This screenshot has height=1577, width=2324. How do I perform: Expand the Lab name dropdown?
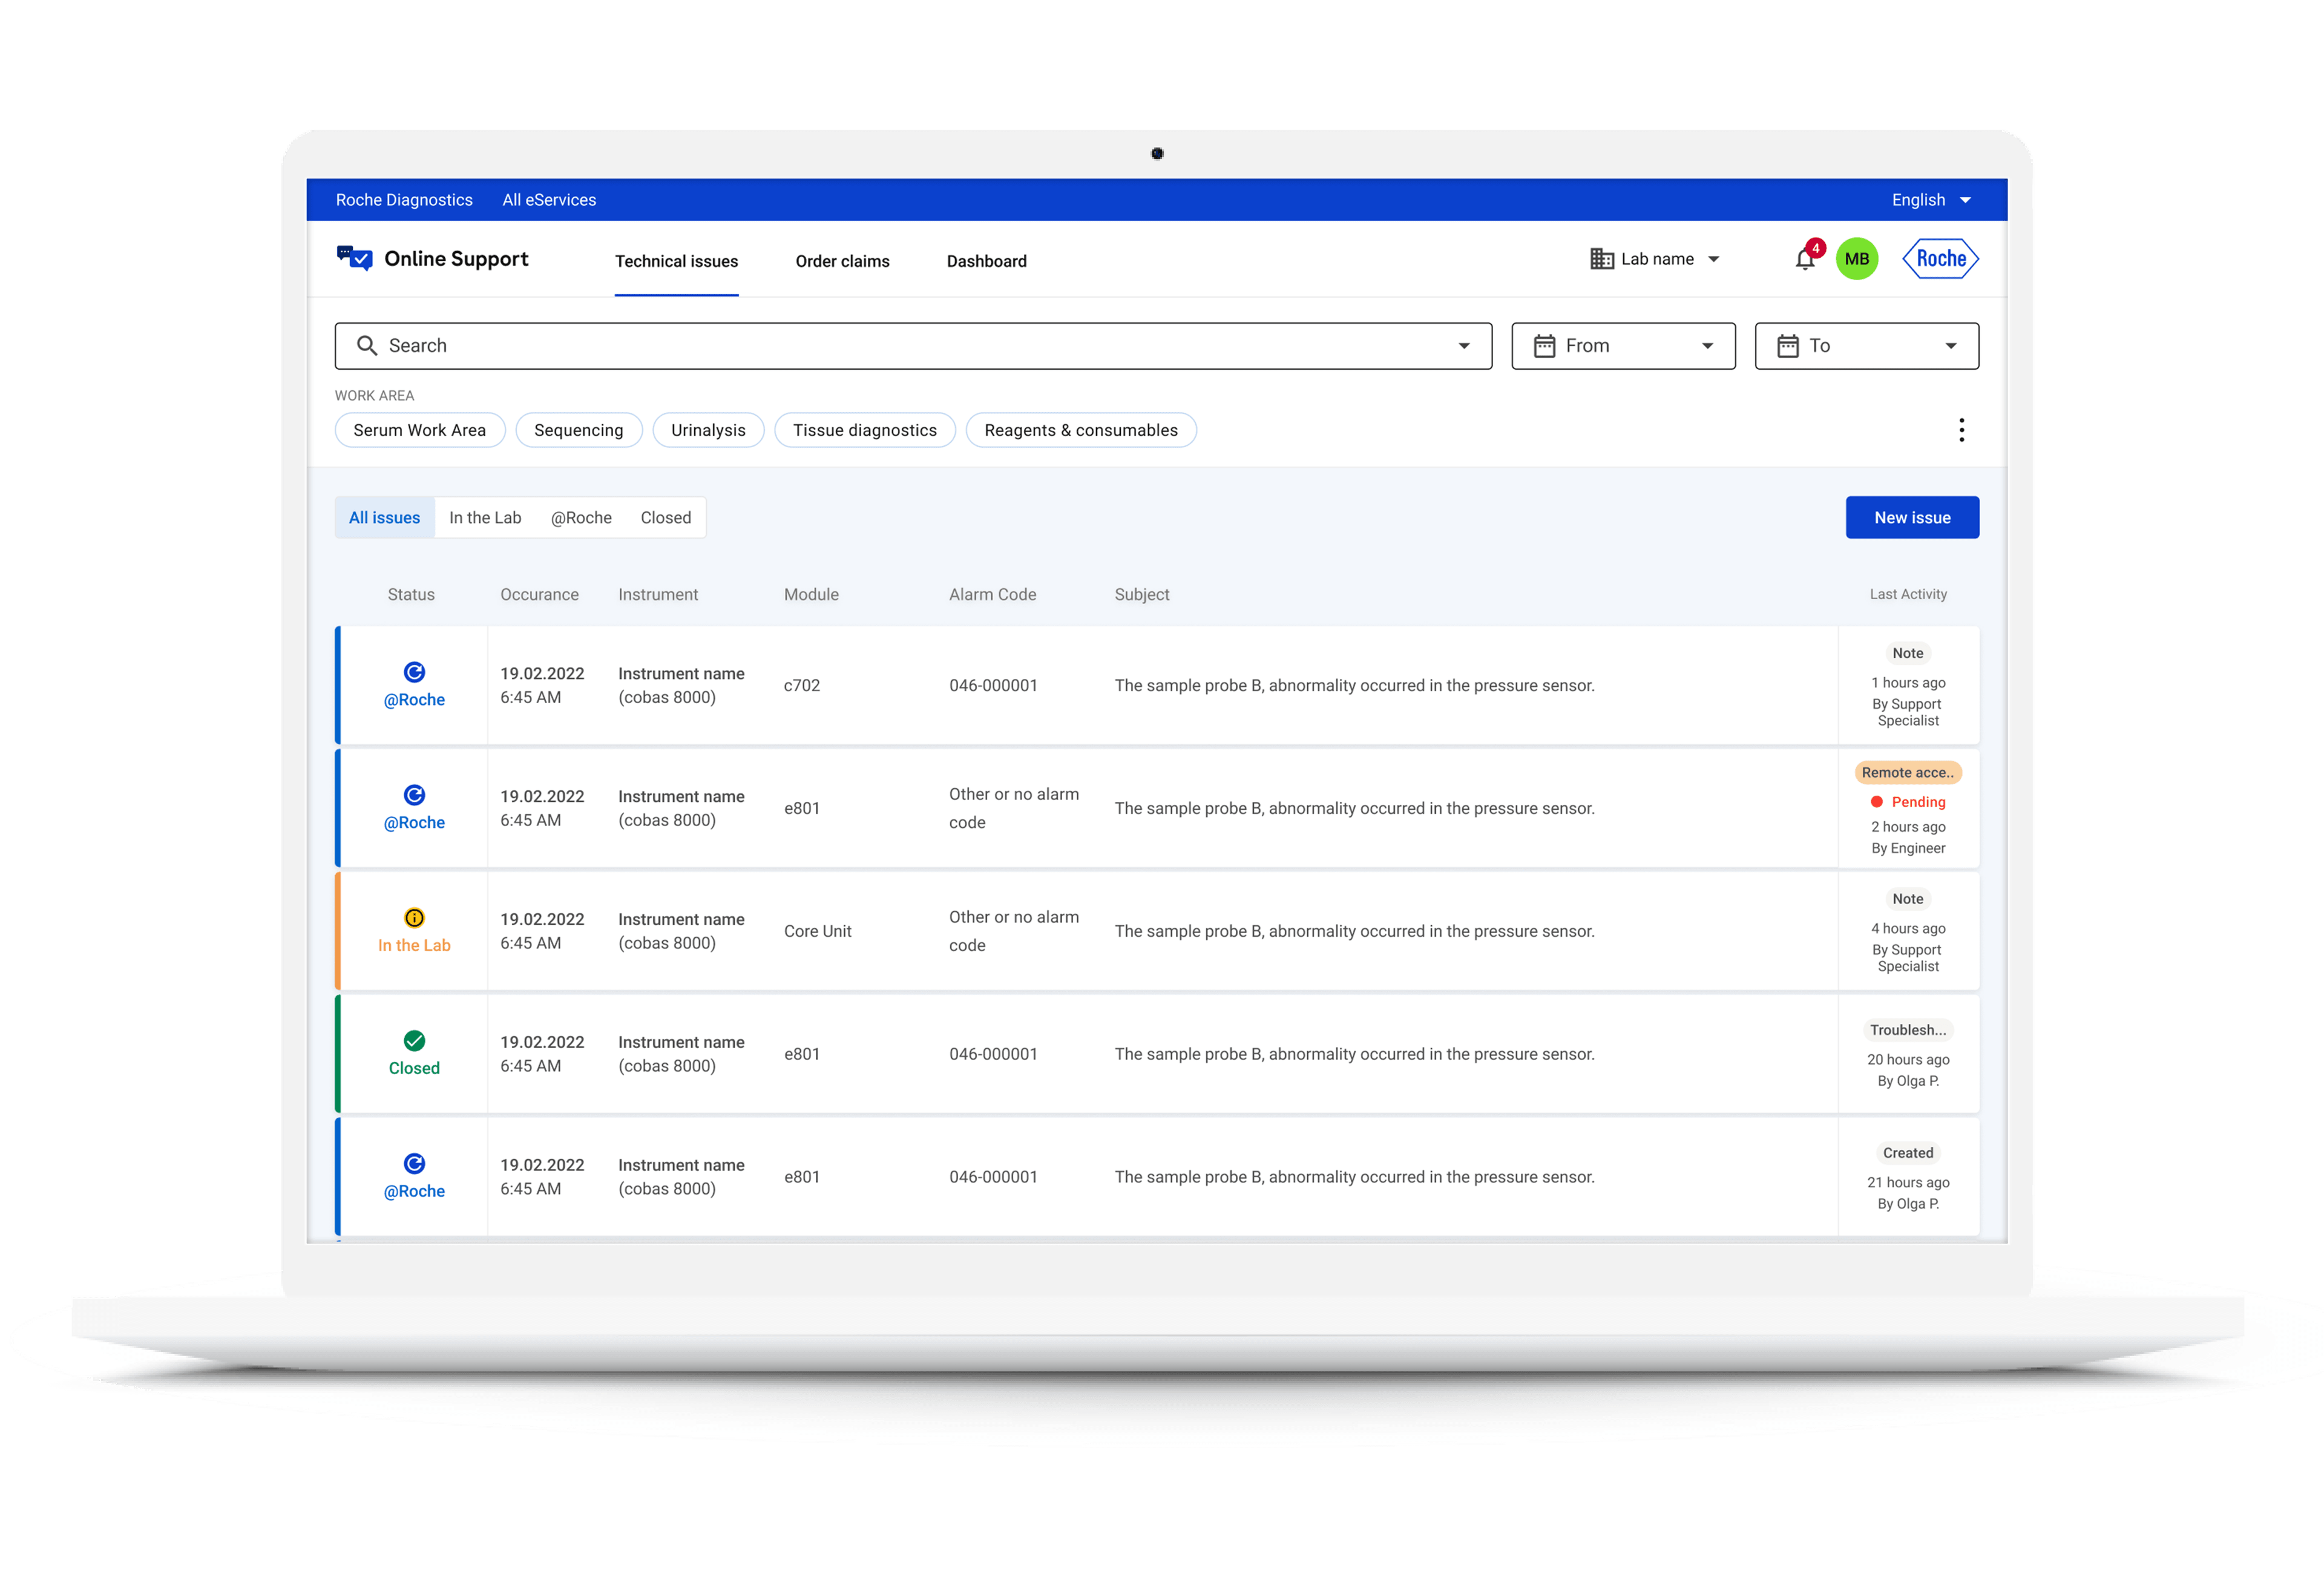[1656, 259]
